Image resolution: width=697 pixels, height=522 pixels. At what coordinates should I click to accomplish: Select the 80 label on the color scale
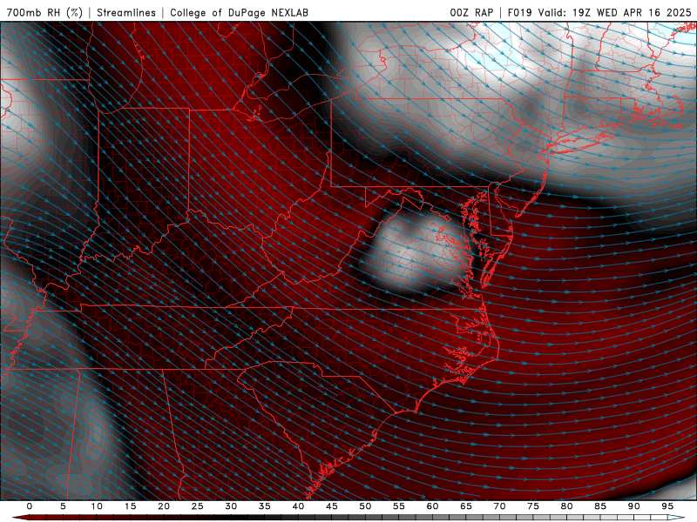(x=566, y=506)
